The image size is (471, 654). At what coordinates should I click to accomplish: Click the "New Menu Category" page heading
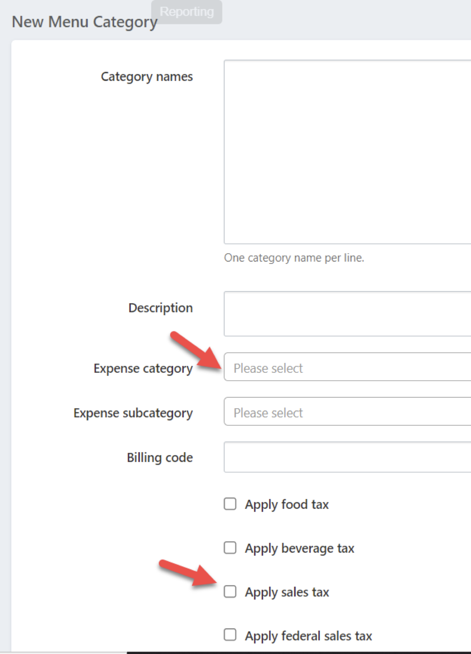point(84,22)
